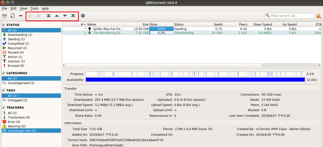323x147 pixels.
Task: Click the pieces Progress bar in details
Action: [195, 74]
